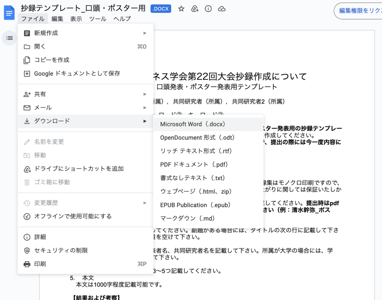Download as OpenDocument 形式 (.odt)

[x=208, y=138]
